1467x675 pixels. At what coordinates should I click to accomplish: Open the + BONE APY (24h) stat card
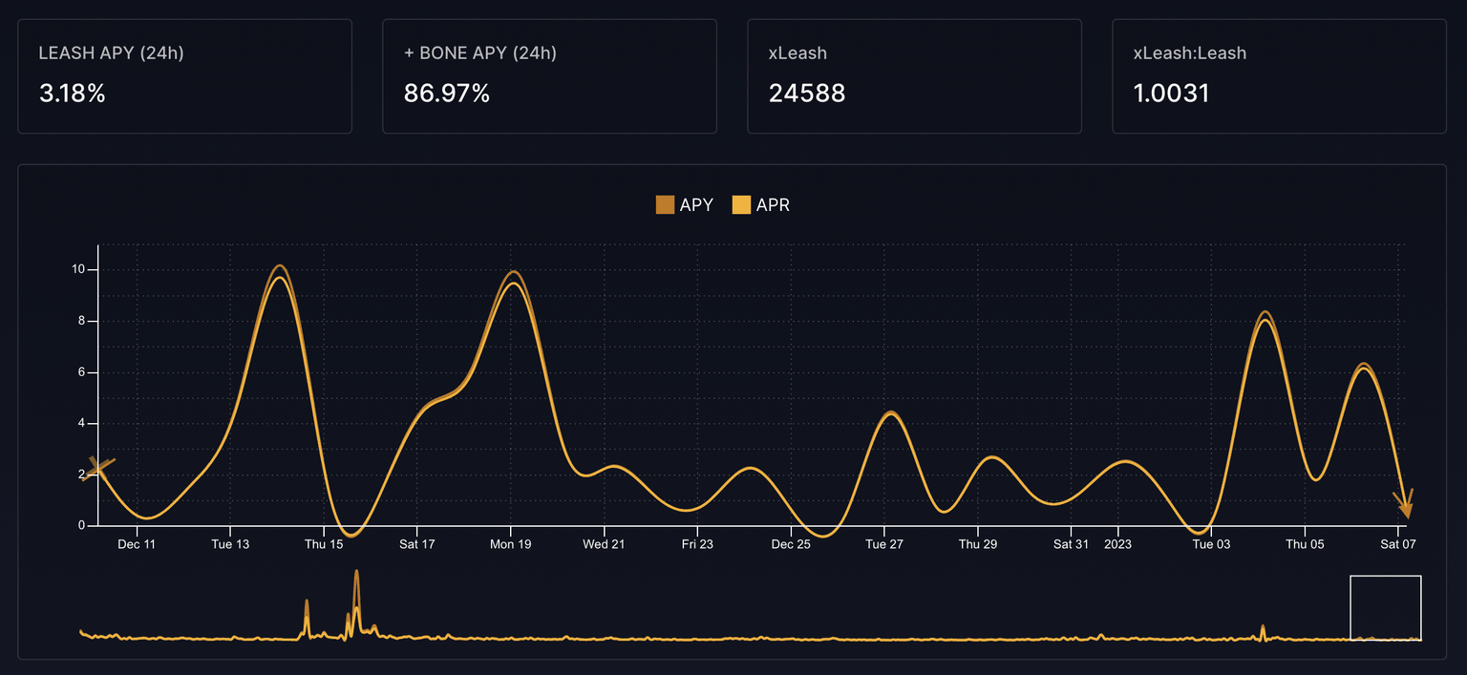[x=549, y=75]
